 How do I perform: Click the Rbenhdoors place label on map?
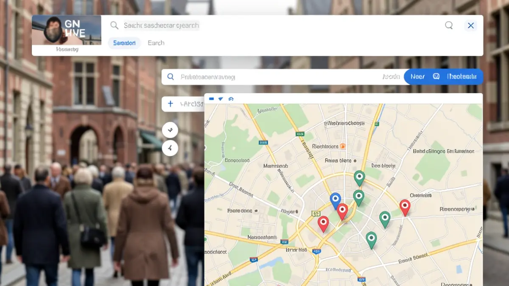325,147
